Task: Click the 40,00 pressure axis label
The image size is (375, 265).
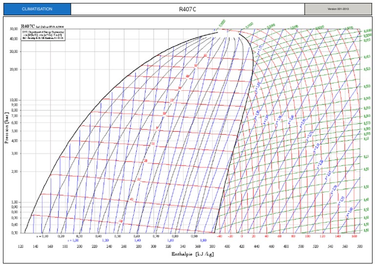Action: tap(14, 39)
